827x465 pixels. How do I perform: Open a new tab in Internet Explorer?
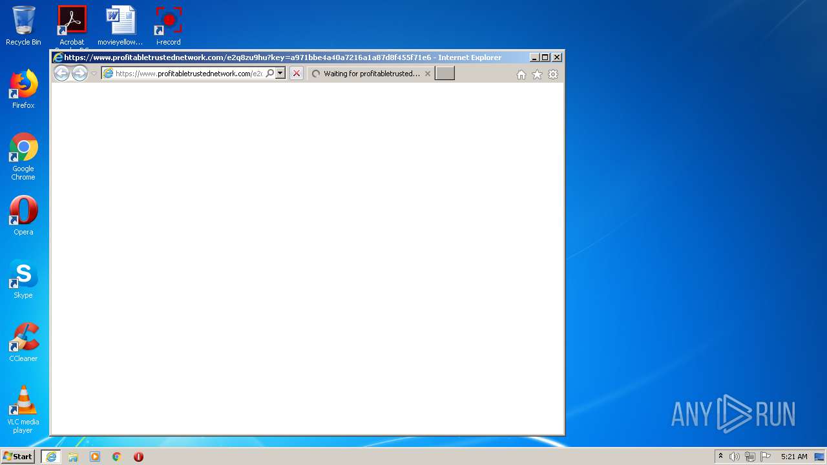coord(445,74)
